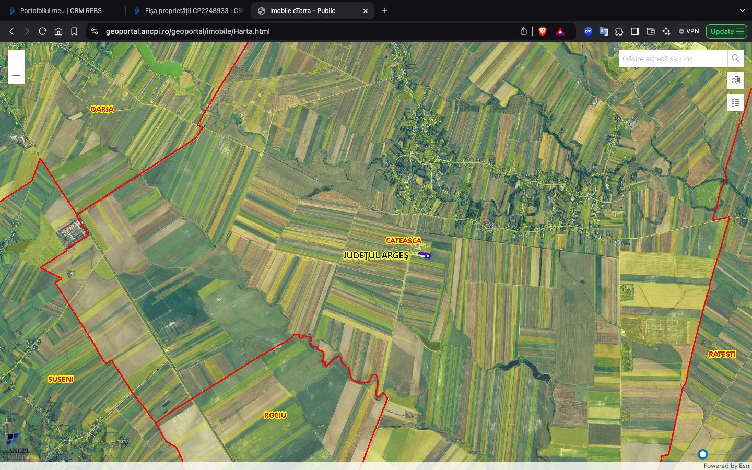Switch to Fișa proprietății CP2248933 tab
The width and height of the screenshot is (752, 470).
point(188,10)
